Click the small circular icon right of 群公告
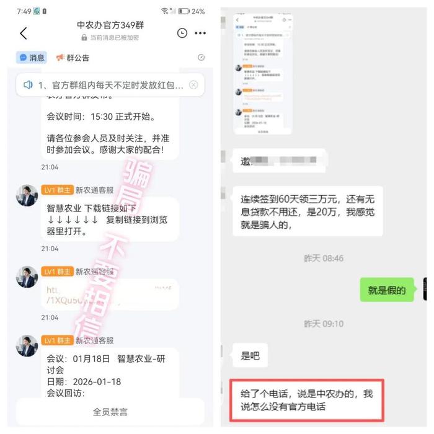This screenshot has width=434, height=434. (201, 57)
